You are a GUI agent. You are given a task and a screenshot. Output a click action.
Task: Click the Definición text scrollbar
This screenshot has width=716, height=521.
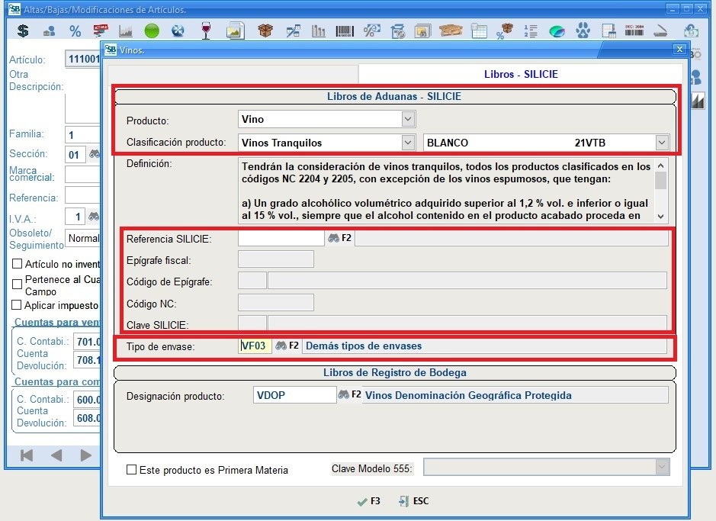(660, 189)
